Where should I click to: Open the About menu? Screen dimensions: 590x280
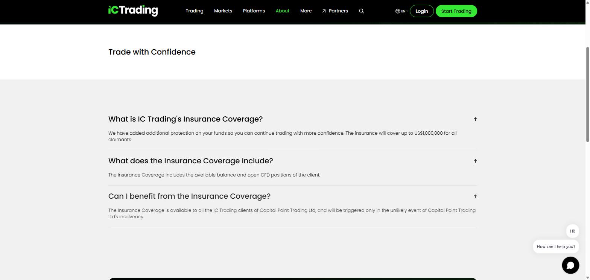click(x=283, y=11)
